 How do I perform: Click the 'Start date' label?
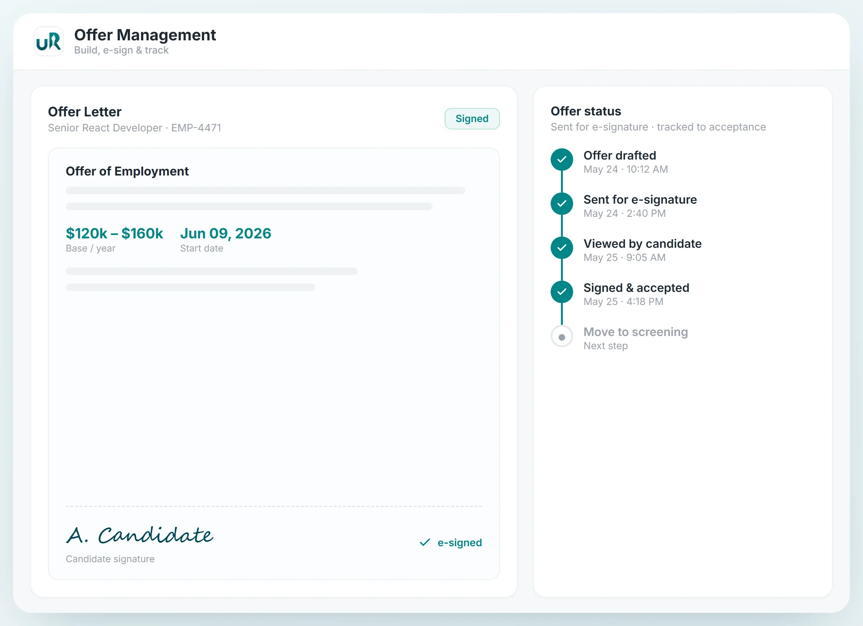[202, 248]
